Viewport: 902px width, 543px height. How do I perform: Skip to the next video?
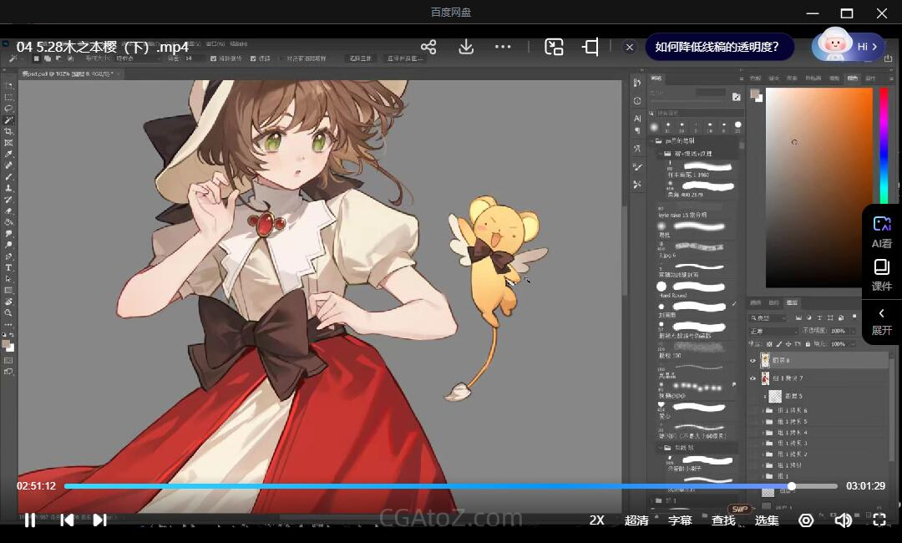[x=99, y=520]
